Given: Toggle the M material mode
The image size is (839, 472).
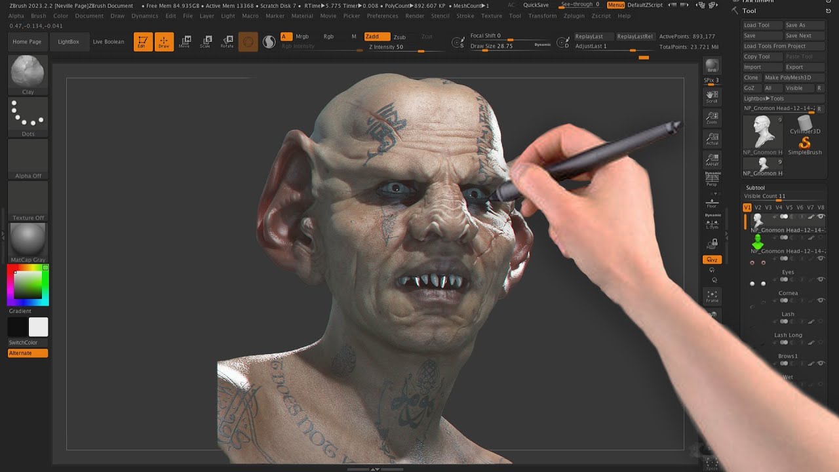Looking at the screenshot, I should pos(354,37).
